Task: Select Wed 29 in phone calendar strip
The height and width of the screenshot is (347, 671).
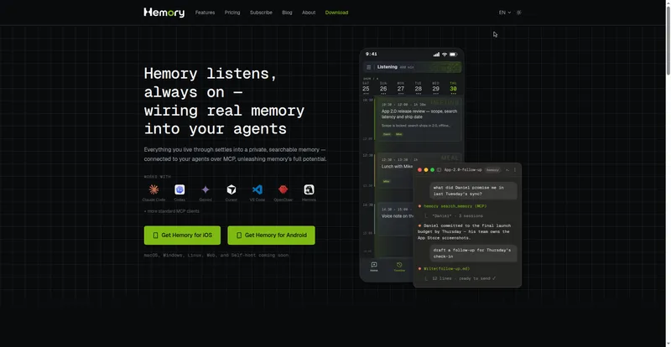Action: click(x=435, y=88)
